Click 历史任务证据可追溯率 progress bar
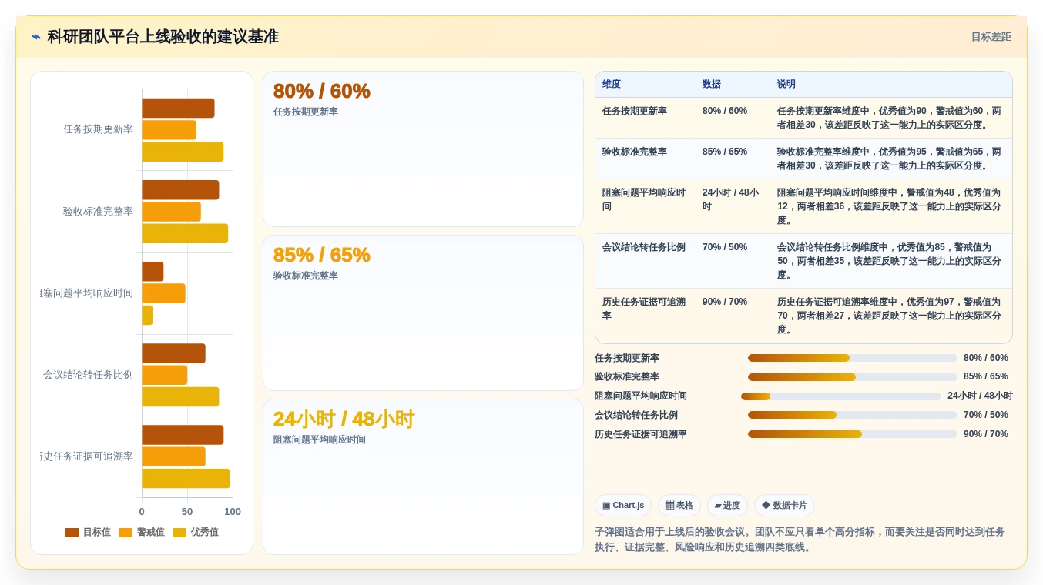The image size is (1043, 585). [853, 434]
